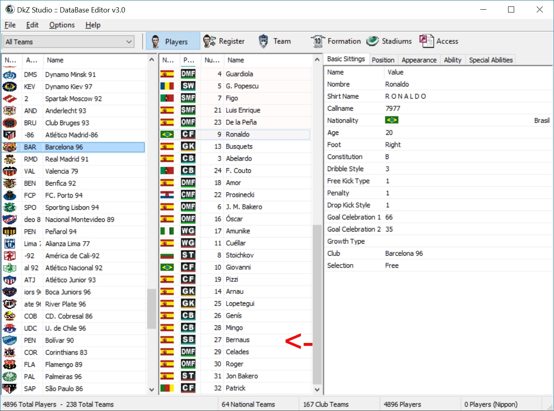Click the Brazil flag beside Ronaldo
The image size is (554, 411).
pos(167,134)
